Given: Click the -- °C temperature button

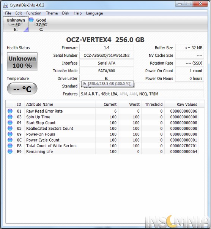Looking at the screenshot, I should (22, 89).
